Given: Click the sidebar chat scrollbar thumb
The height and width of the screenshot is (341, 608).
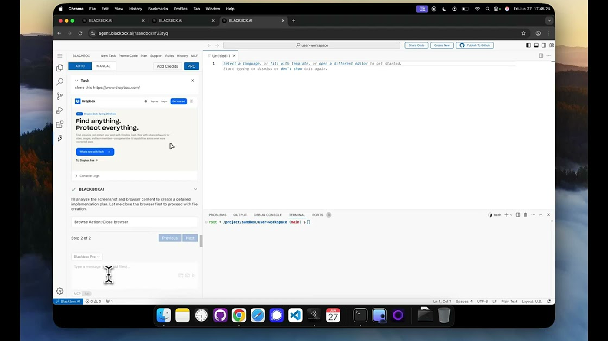Looking at the screenshot, I should pyautogui.click(x=201, y=241).
